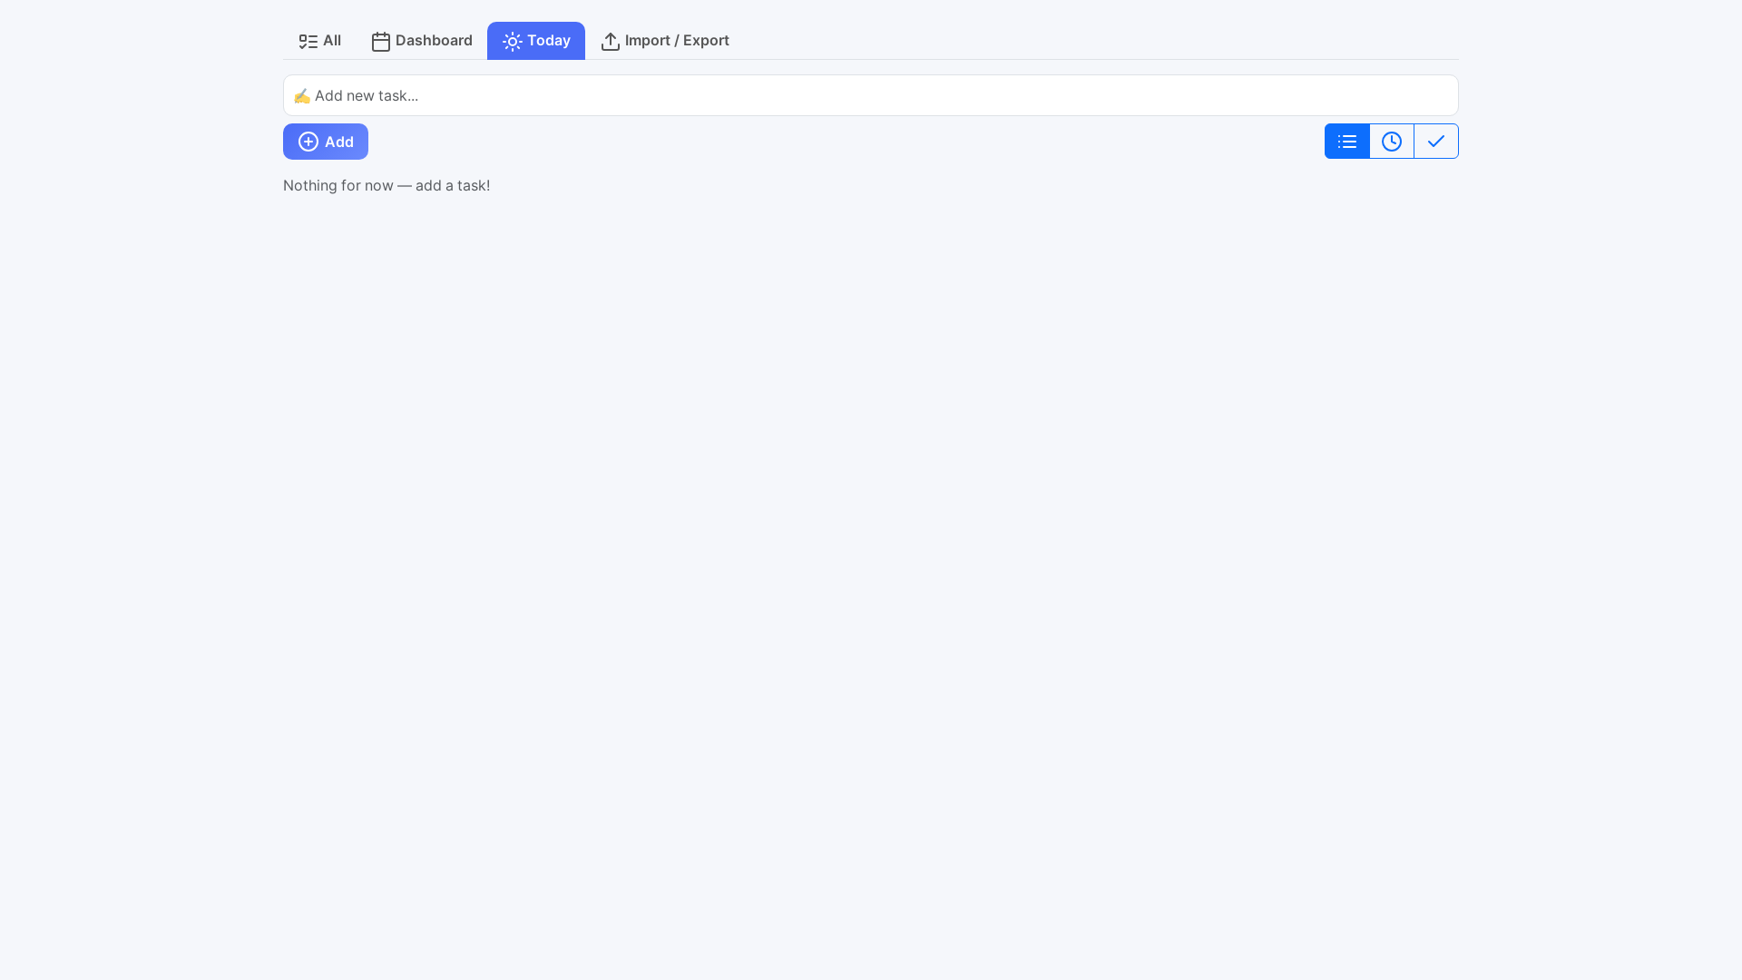Focus the Add new task input field
Screen dimensions: 1742x980
click(x=871, y=95)
